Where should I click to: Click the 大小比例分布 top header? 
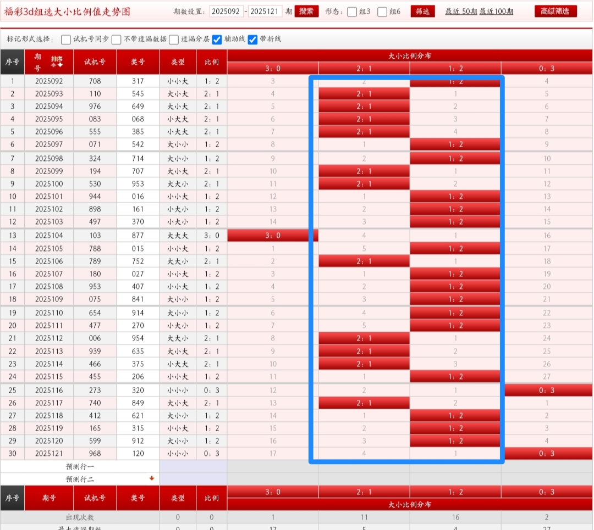(x=409, y=55)
